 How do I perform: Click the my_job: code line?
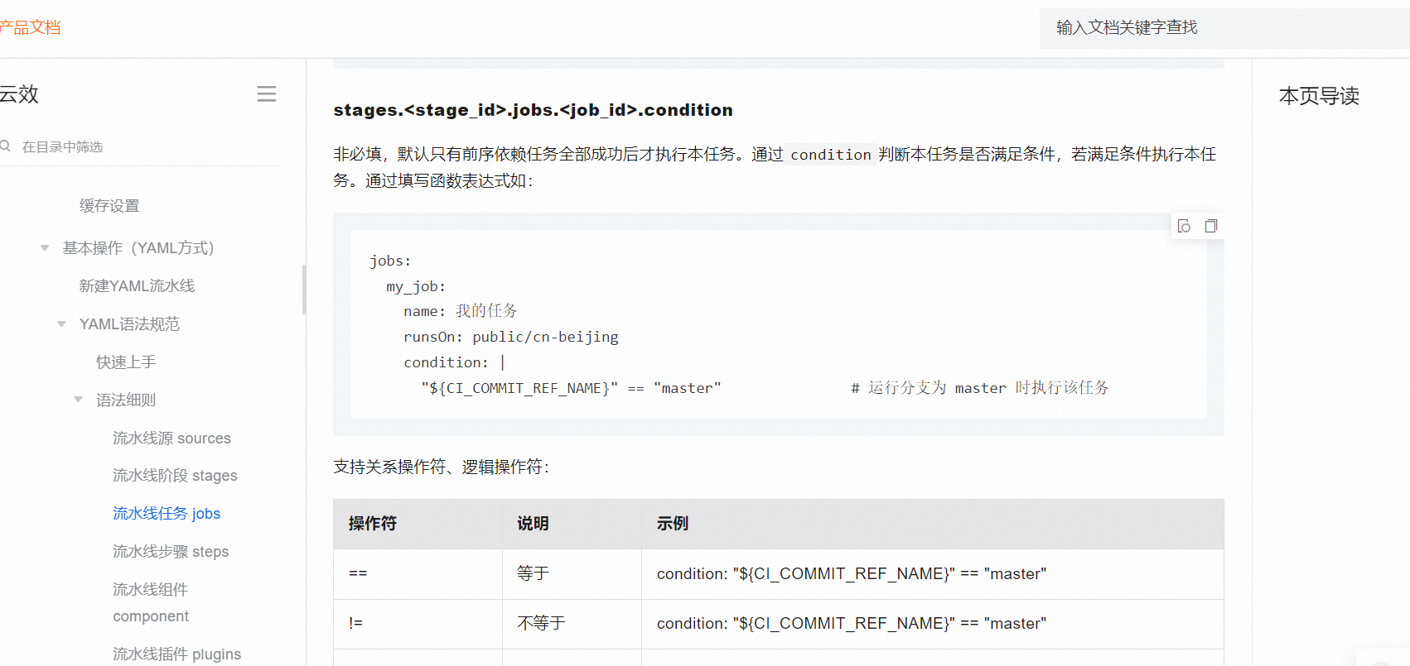[x=416, y=286]
